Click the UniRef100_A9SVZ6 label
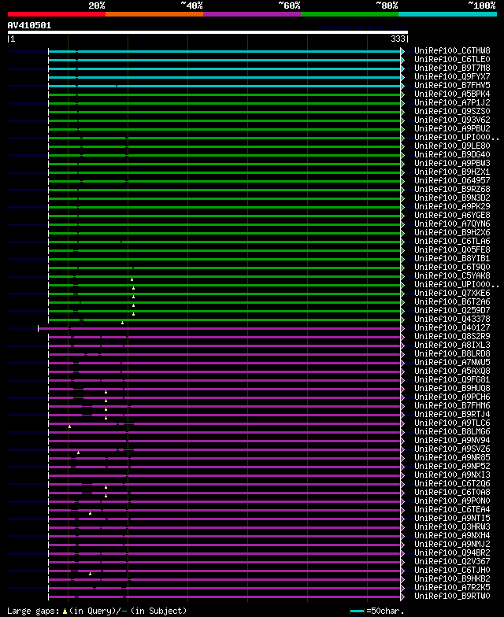 [x=452, y=449]
